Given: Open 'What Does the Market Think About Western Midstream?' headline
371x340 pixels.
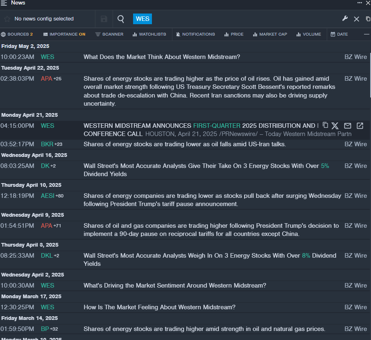Looking at the screenshot, I should [x=162, y=57].
